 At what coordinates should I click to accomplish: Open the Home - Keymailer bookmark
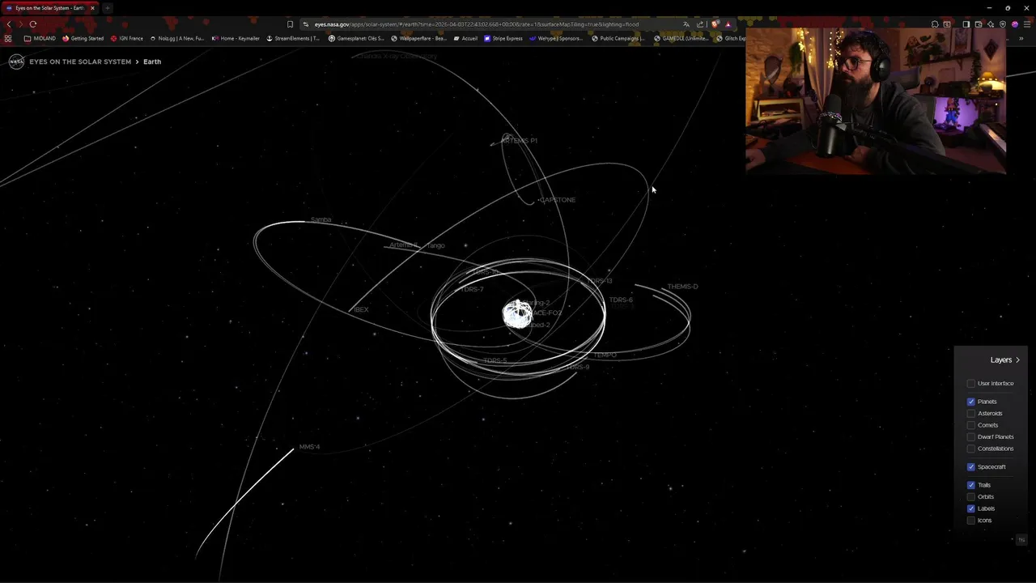(x=236, y=38)
